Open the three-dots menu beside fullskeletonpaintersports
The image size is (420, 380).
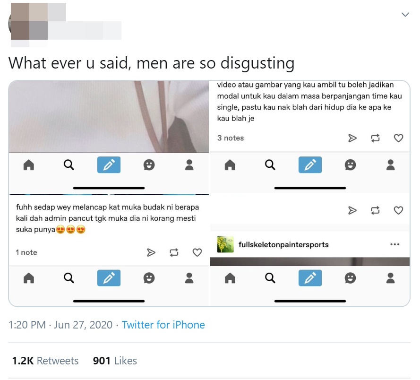394,244
